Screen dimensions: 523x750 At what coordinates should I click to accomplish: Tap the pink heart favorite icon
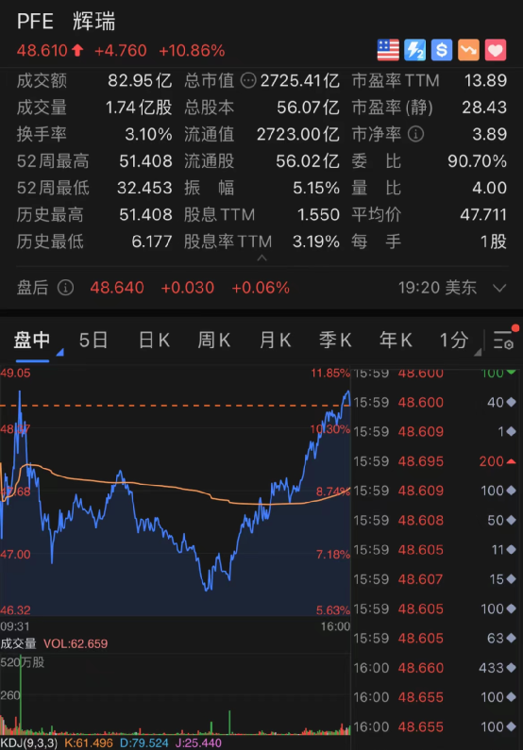(496, 50)
